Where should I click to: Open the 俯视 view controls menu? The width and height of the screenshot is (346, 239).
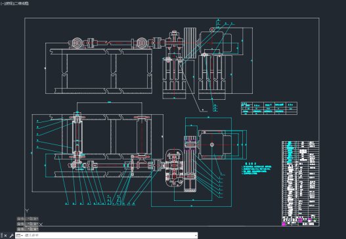click(7, 3)
